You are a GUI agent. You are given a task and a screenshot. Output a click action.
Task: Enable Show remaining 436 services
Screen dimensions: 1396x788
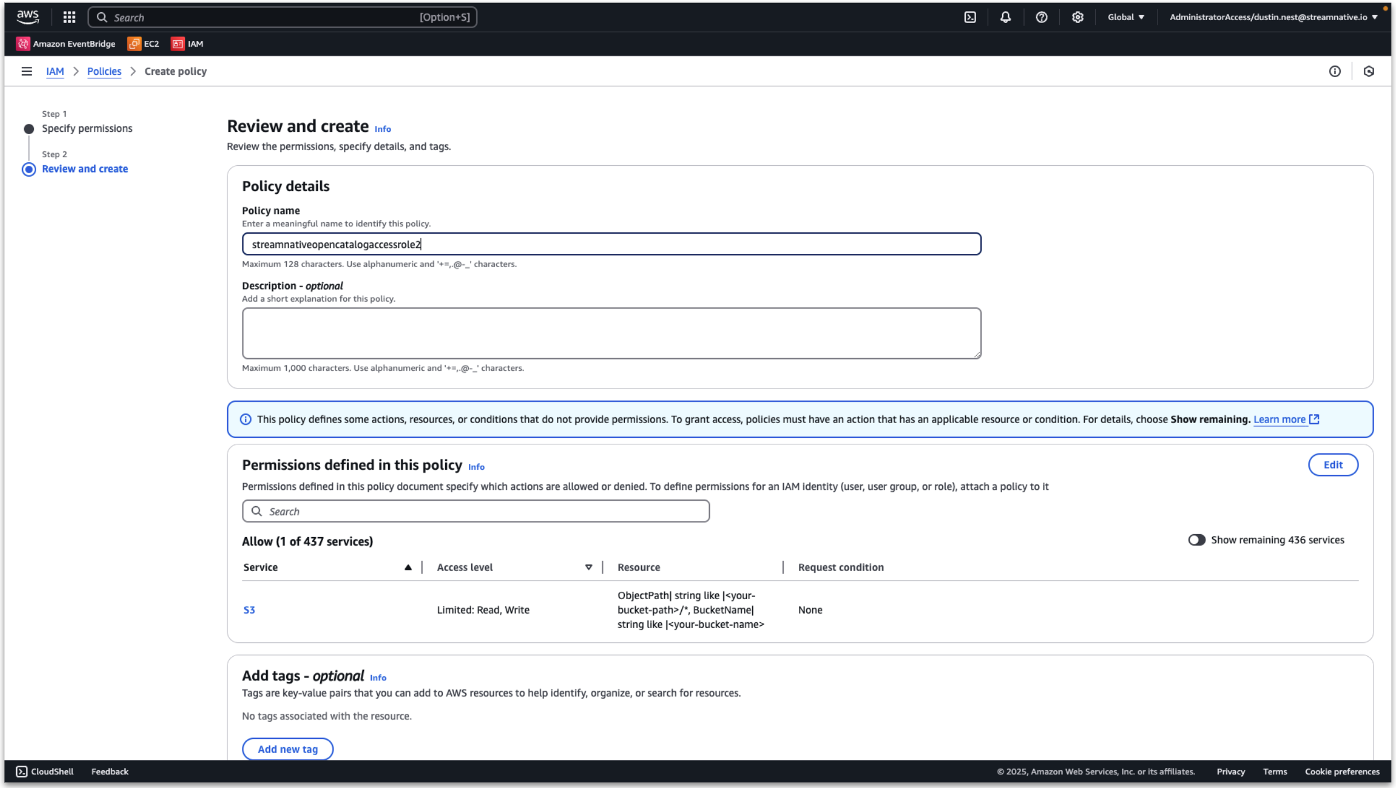tap(1198, 539)
